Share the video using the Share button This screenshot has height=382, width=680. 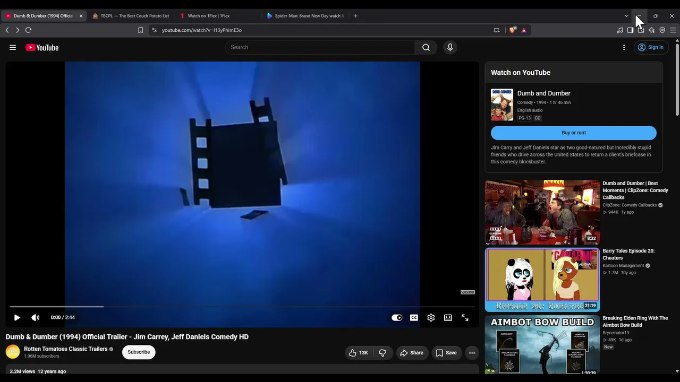click(412, 353)
